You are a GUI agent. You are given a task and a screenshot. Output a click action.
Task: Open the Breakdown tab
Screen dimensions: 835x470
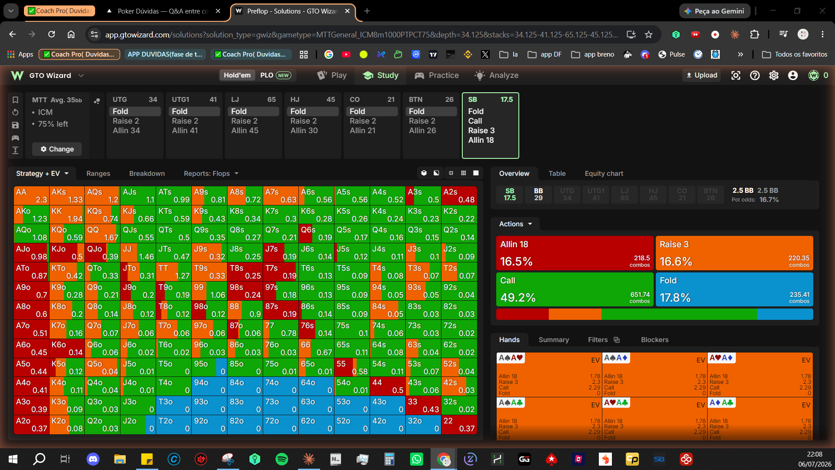[147, 173]
